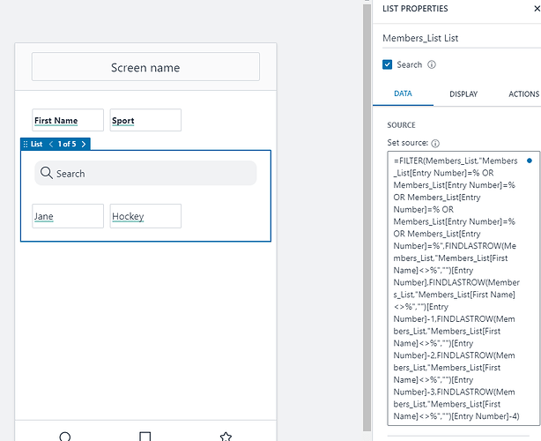
Task: Click the info icon next to Set source
Action: point(436,143)
